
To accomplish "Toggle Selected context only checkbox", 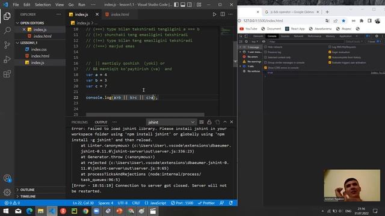I will tap(265, 58).
